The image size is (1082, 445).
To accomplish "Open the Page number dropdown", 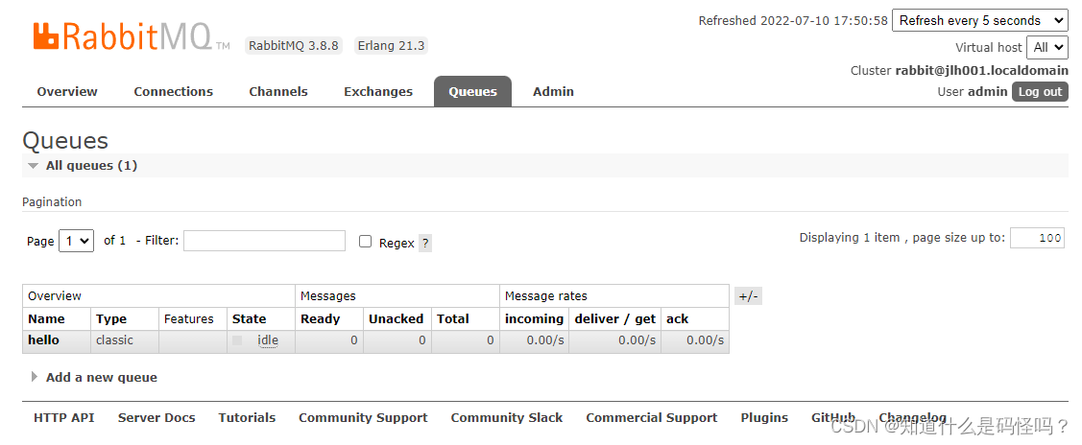I will click(x=77, y=241).
